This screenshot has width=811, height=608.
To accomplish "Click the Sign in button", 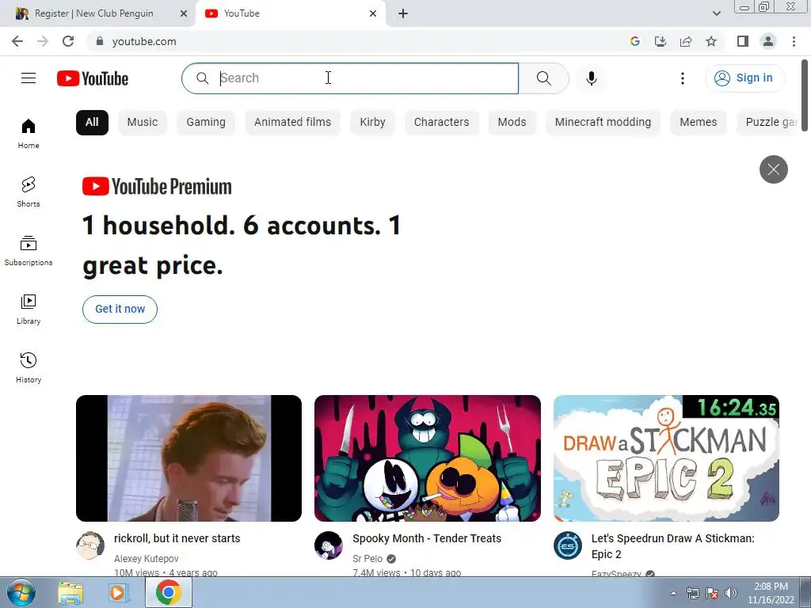I will 744,78.
